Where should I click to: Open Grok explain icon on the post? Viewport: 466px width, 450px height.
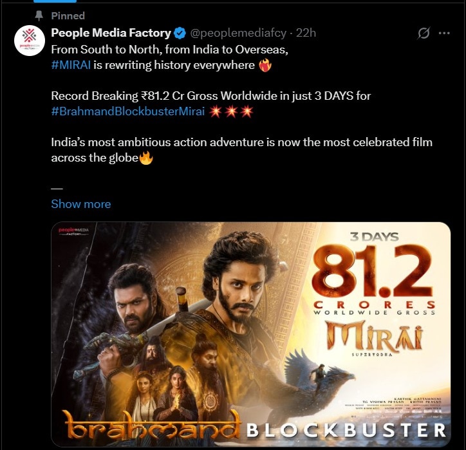[424, 33]
